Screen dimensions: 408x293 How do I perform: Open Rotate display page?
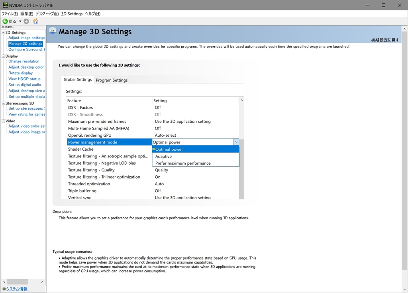coord(21,73)
